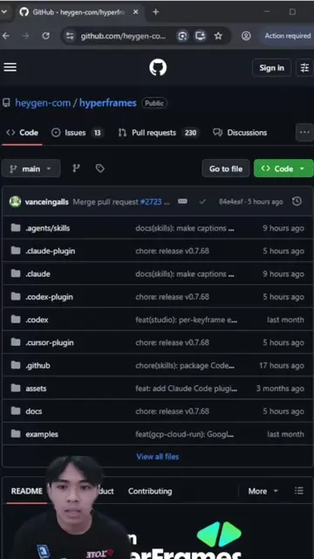This screenshot has height=559, width=314.
Task: Open Google Lens search icon in address bar
Action: tap(182, 36)
